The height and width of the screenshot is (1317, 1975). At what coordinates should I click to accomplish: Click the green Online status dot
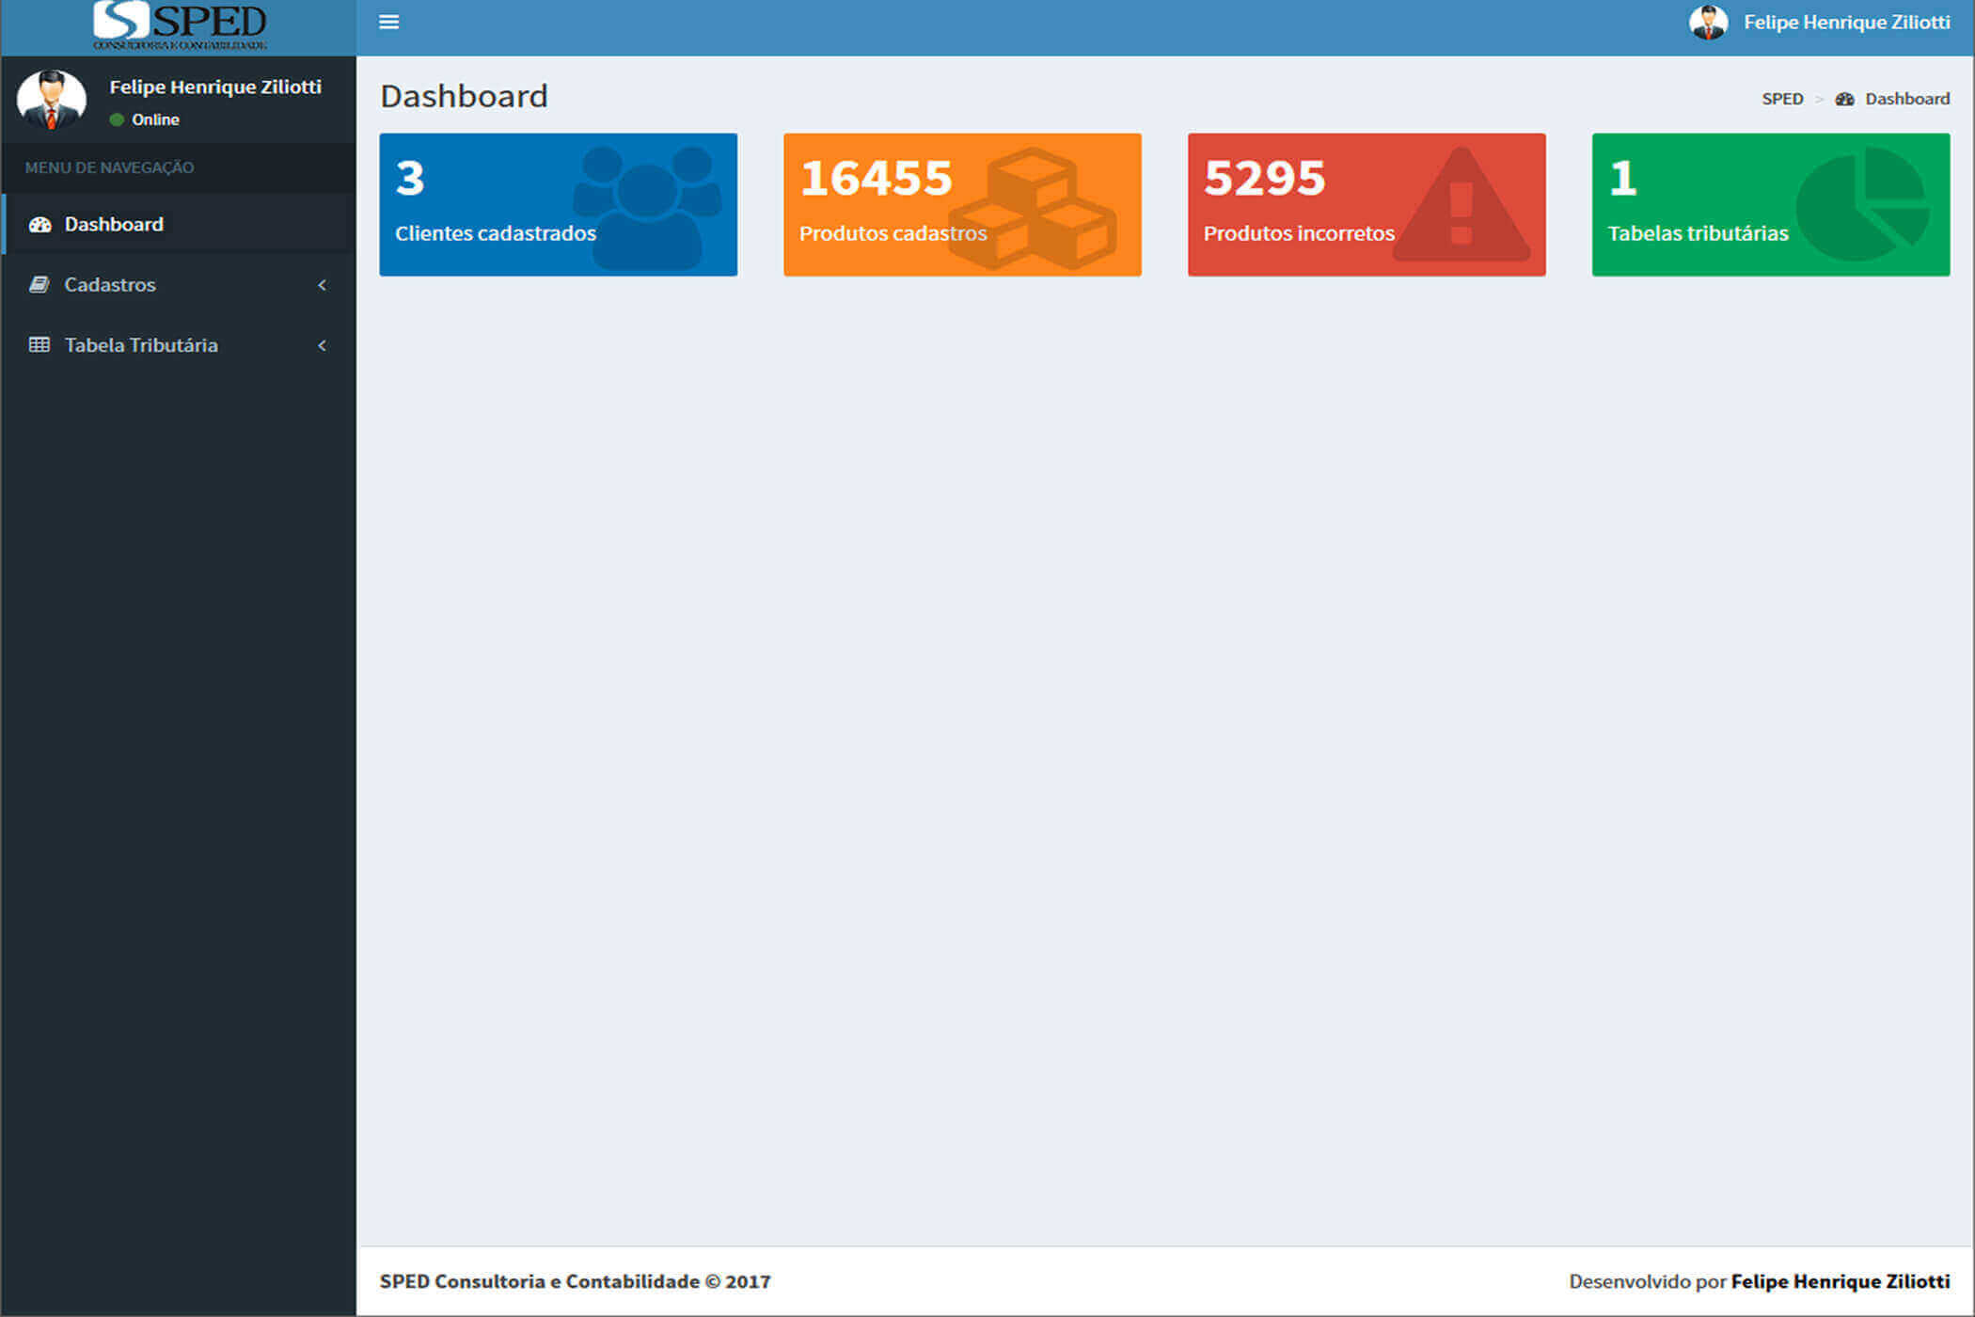117,120
